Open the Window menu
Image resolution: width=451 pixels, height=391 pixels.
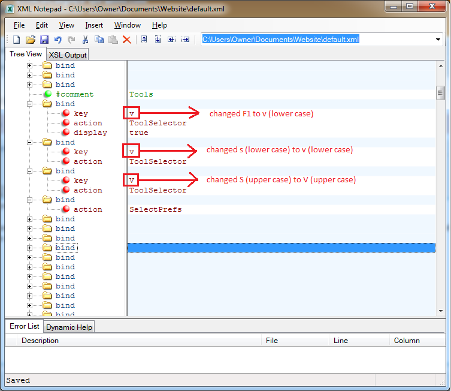pos(128,25)
